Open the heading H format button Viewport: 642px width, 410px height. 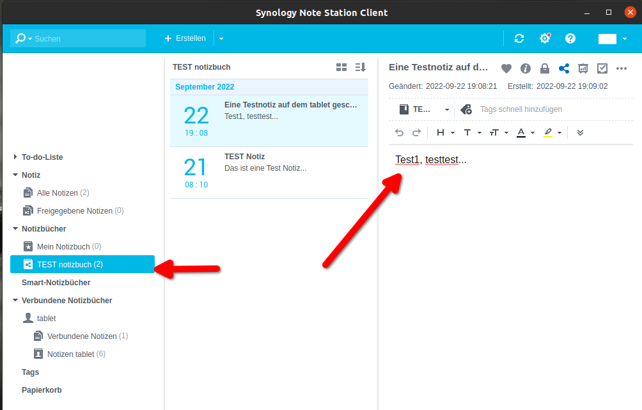(441, 132)
